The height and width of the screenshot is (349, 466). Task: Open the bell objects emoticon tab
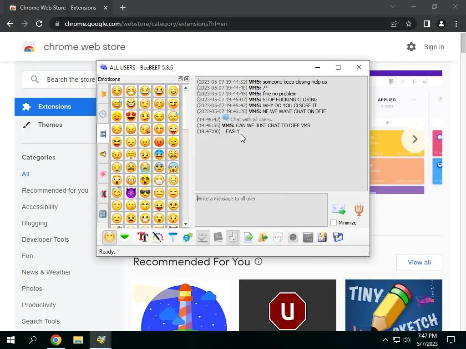tap(103, 154)
